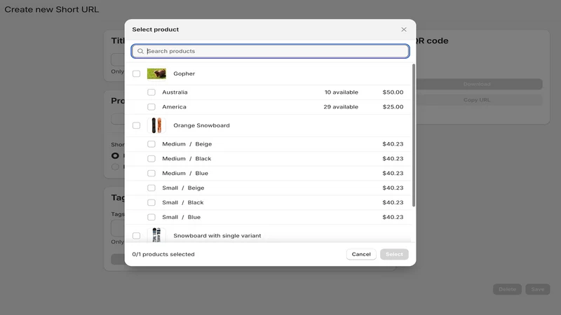Click the Delete button on background page
Screen dimensions: 561x315
click(x=507, y=289)
